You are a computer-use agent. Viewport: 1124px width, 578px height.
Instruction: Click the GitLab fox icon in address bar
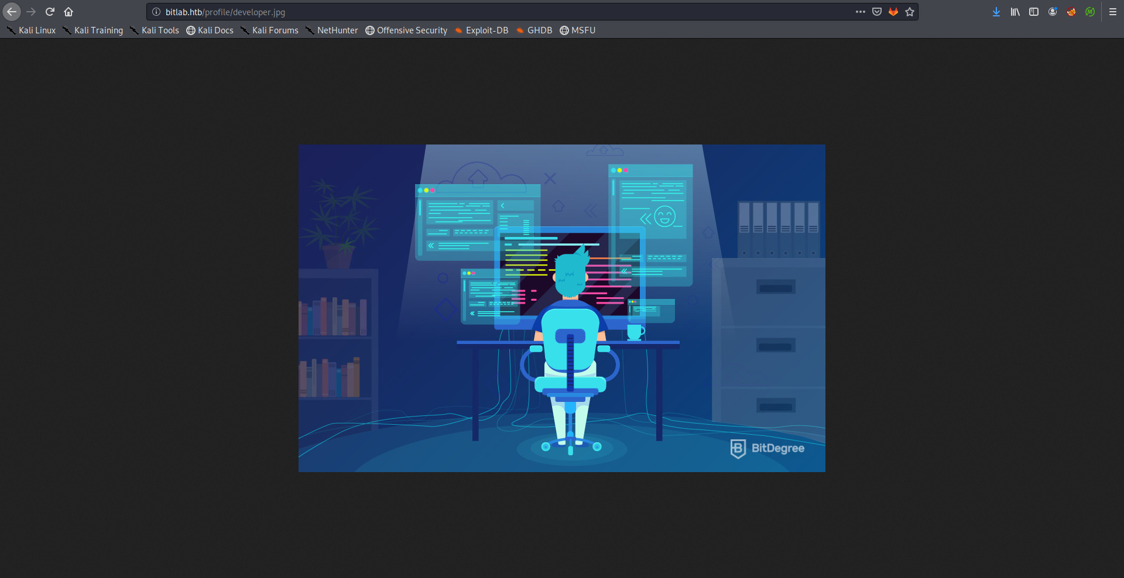point(893,12)
